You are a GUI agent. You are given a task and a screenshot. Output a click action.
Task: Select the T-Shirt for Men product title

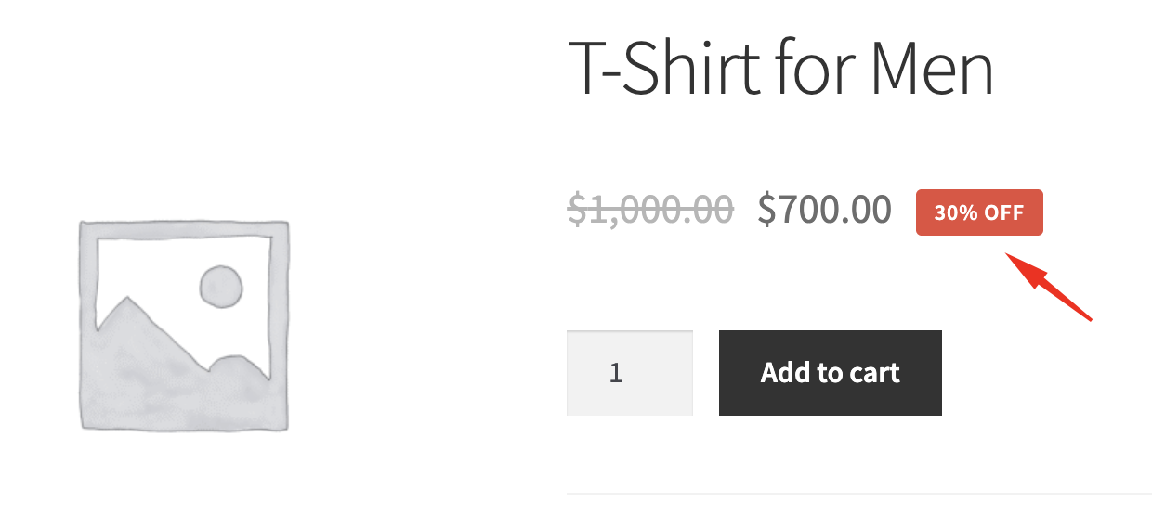pos(780,69)
